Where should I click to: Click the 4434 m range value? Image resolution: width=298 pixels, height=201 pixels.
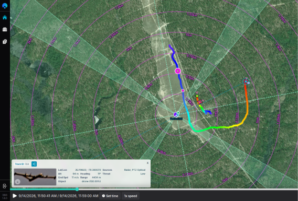pyautogui.click(x=97, y=178)
